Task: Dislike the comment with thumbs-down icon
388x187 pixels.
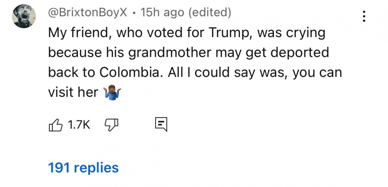Action: [112, 125]
